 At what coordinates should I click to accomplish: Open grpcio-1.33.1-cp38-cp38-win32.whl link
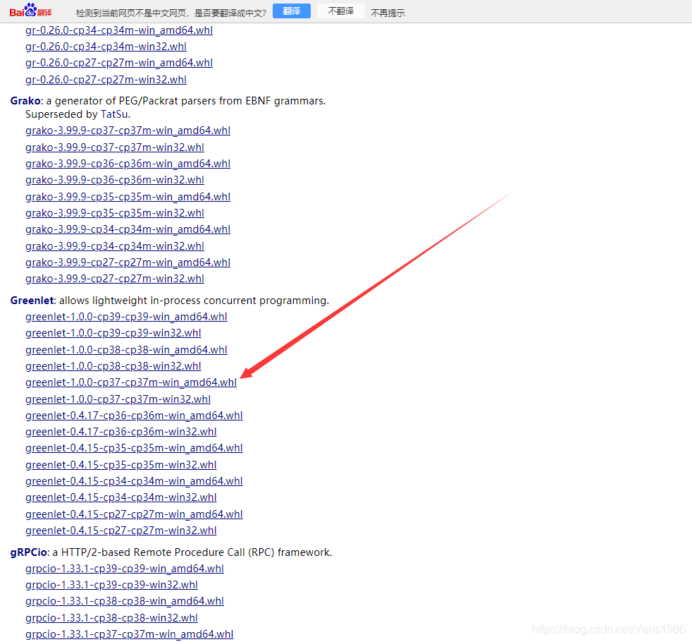coord(111,619)
